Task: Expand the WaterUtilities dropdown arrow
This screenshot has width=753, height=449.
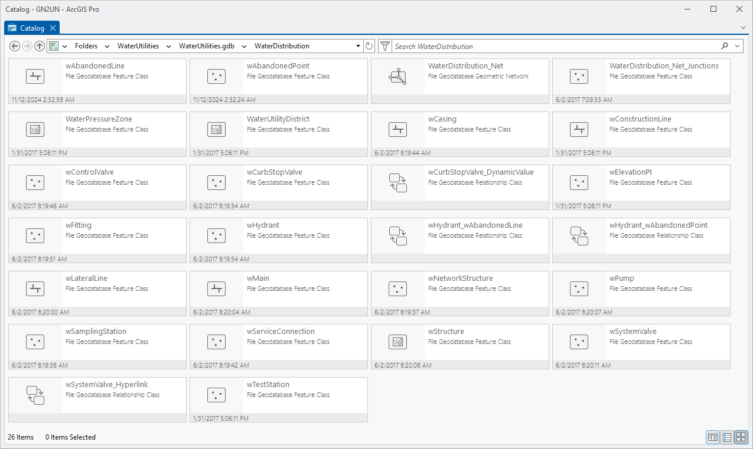Action: pos(168,45)
